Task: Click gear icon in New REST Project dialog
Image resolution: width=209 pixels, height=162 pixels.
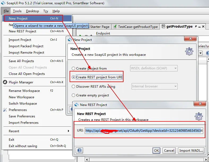Action: 199,116
